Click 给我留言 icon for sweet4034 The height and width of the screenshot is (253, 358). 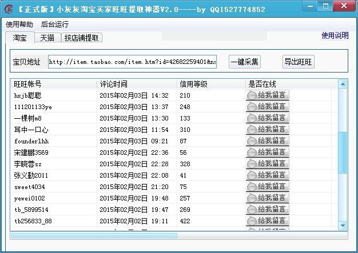[267, 187]
